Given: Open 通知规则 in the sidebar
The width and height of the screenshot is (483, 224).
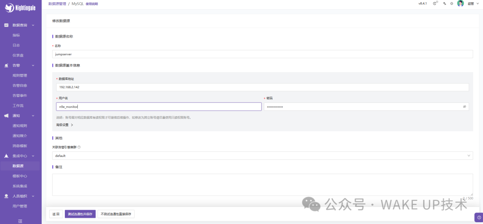Looking at the screenshot, I should pyautogui.click(x=20, y=126).
